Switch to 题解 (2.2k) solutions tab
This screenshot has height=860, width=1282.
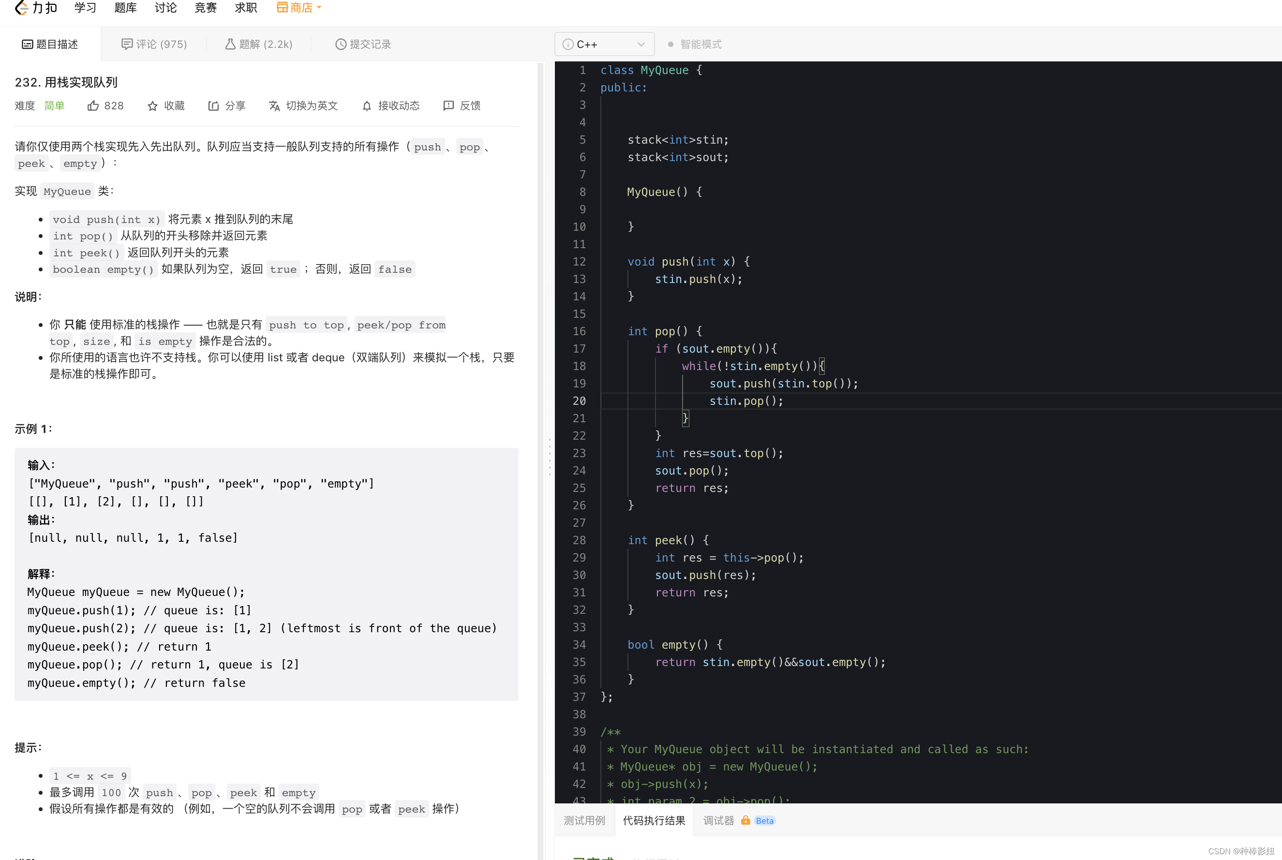(x=259, y=44)
